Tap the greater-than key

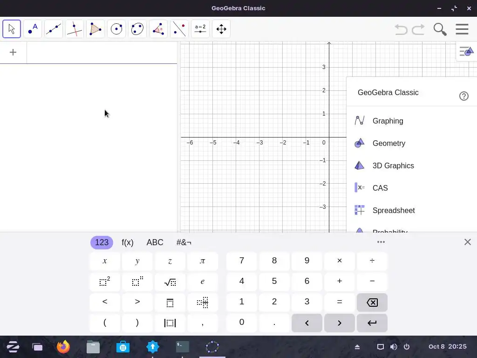(137, 302)
